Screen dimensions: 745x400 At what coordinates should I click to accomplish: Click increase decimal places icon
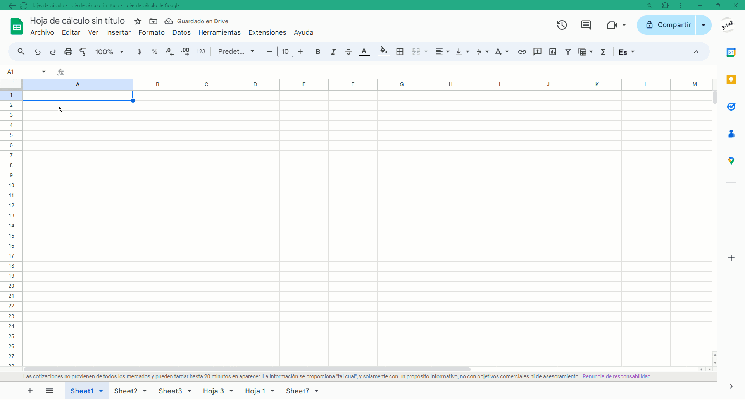pyautogui.click(x=185, y=52)
